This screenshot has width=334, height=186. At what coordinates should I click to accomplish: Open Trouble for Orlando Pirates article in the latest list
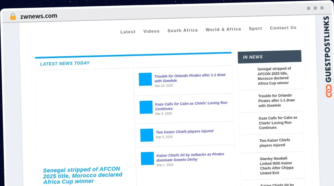point(190,78)
